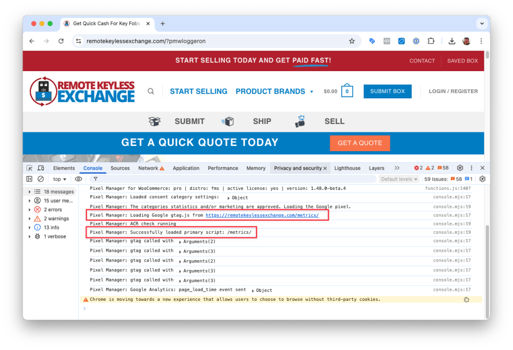The width and height of the screenshot is (513, 350).
Task: Switch to the Application tab
Action: pos(186,168)
